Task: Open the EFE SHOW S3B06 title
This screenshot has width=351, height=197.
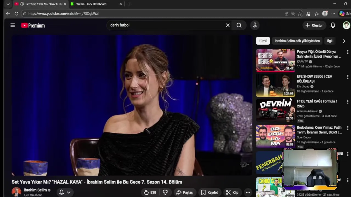Action: (x=315, y=79)
